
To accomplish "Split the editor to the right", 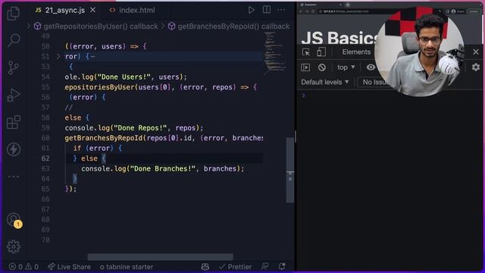I will 267,10.
